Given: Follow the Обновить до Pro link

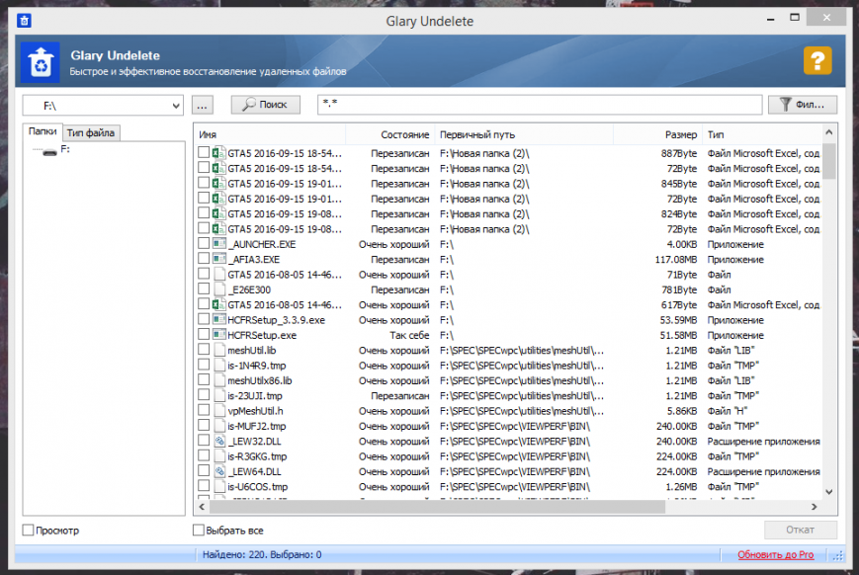Looking at the screenshot, I should [775, 554].
